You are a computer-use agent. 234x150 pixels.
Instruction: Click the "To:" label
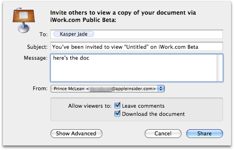[44, 34]
